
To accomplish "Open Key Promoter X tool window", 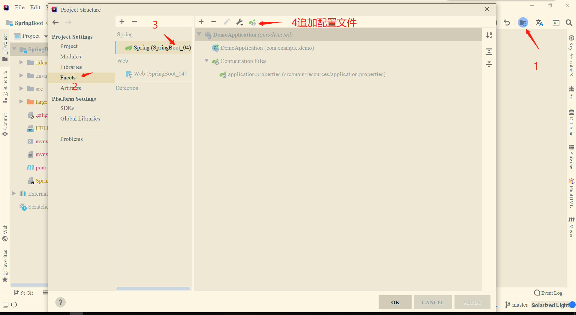I will point(571,56).
